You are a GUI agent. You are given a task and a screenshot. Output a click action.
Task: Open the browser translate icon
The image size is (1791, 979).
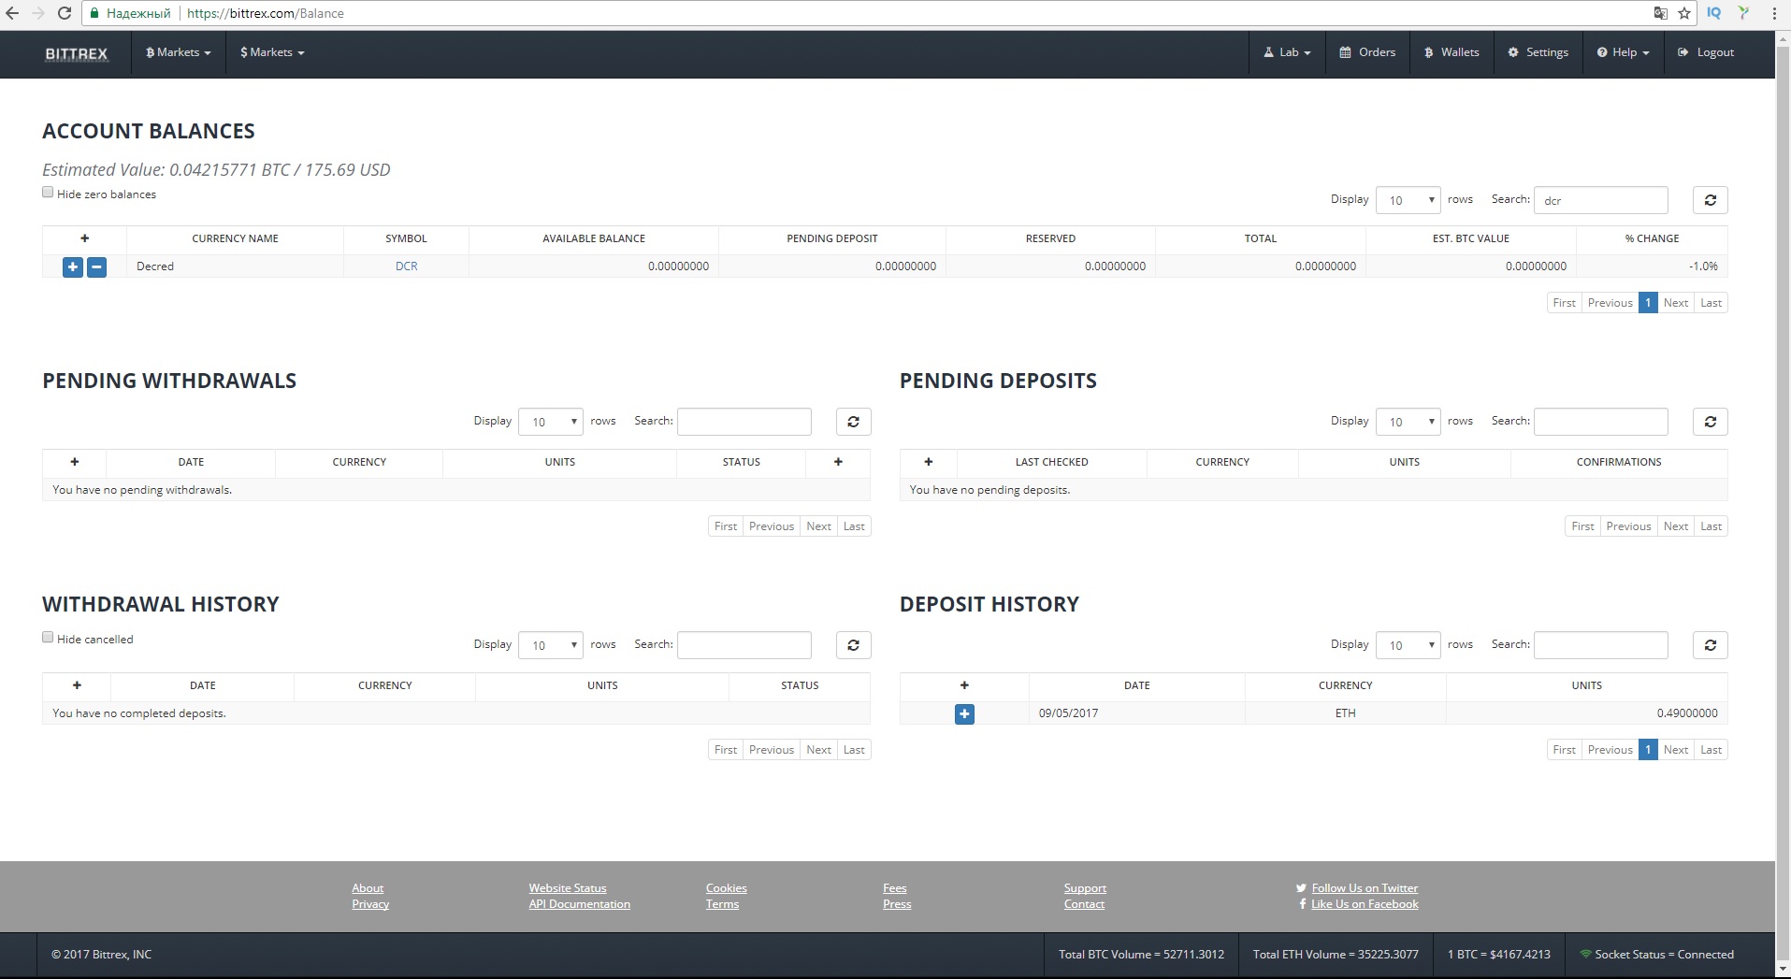click(1661, 13)
